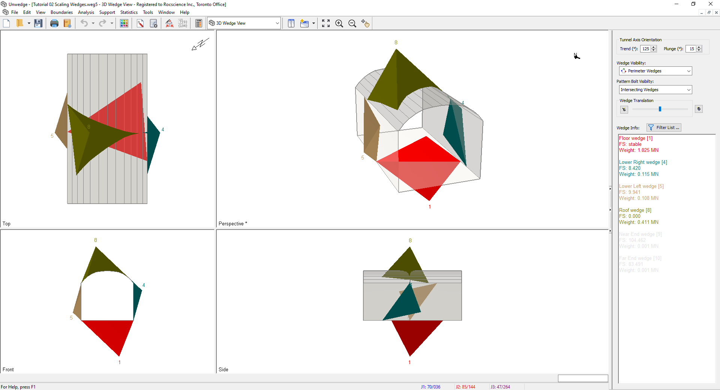
Task: Click the Trend angle input field
Action: click(x=646, y=49)
